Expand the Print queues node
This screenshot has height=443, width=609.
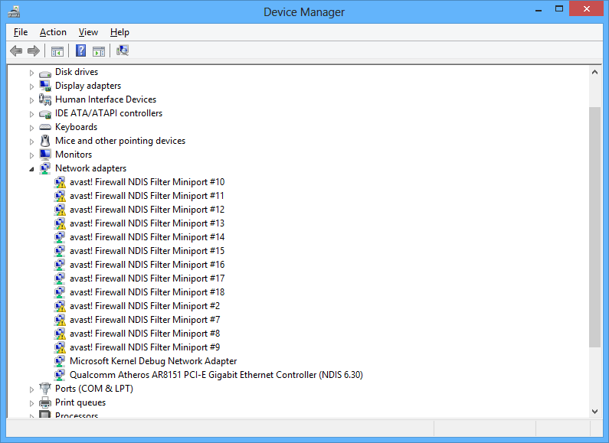tap(31, 403)
